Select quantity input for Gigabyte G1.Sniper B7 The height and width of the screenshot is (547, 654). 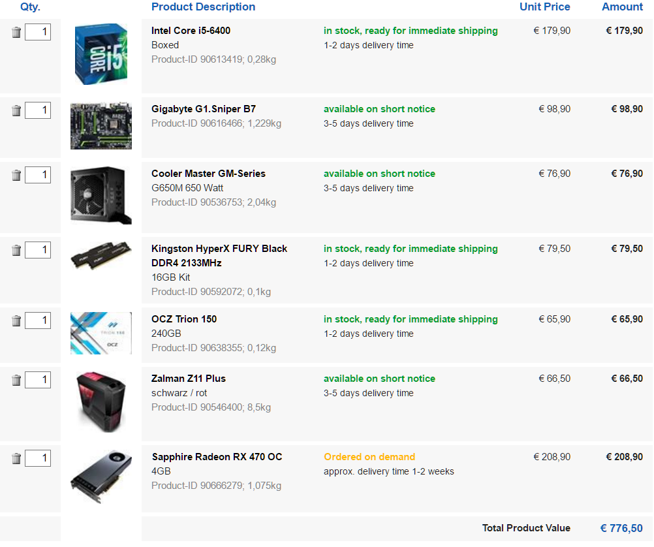point(38,110)
